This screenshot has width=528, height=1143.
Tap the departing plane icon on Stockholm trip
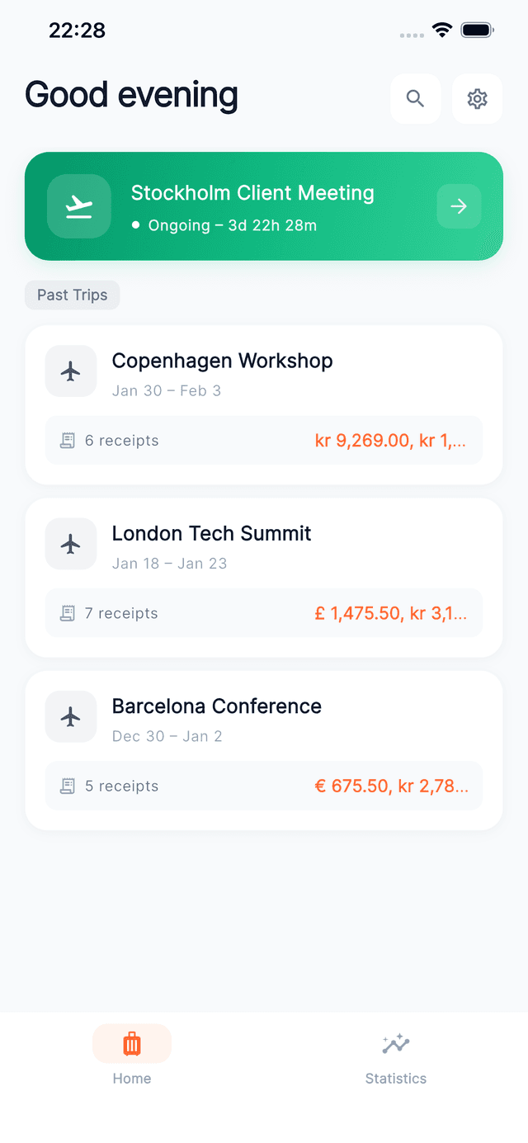[79, 206]
